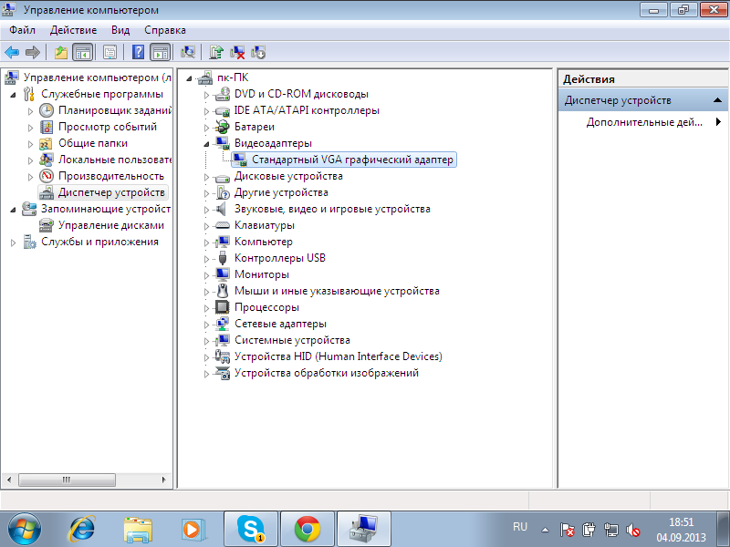Open Google Chrome from taskbar
The height and width of the screenshot is (547, 730).
coord(308,530)
